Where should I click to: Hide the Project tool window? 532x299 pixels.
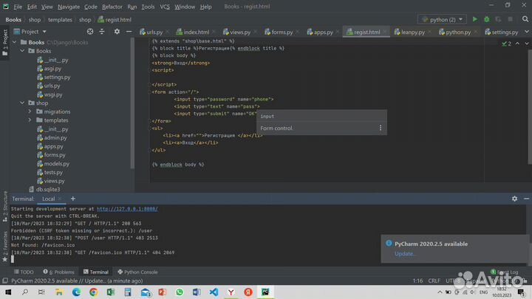(129, 32)
